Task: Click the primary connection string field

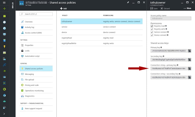Action: 169,68
